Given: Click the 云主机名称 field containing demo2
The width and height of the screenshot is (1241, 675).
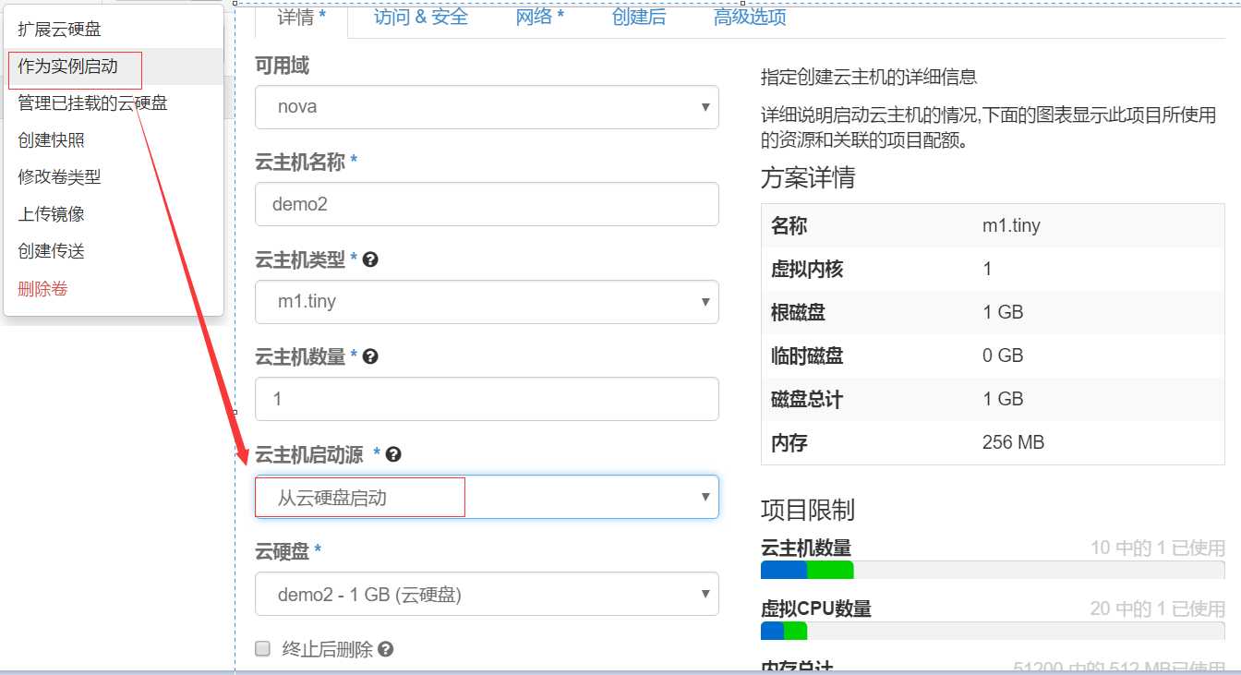Looking at the screenshot, I should pyautogui.click(x=487, y=204).
